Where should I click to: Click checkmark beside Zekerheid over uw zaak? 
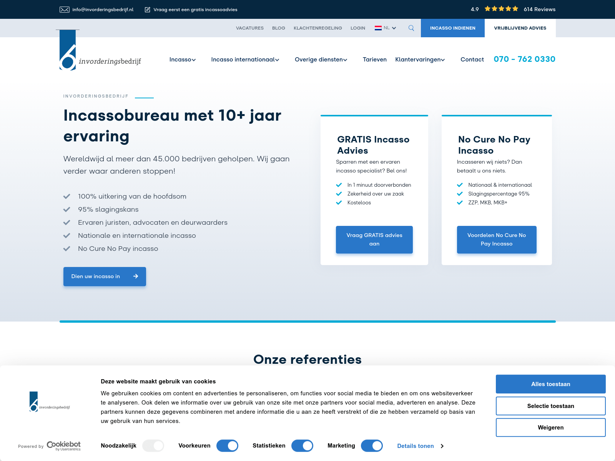coord(339,194)
